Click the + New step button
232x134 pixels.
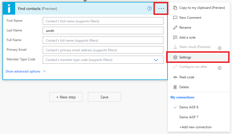66,97
